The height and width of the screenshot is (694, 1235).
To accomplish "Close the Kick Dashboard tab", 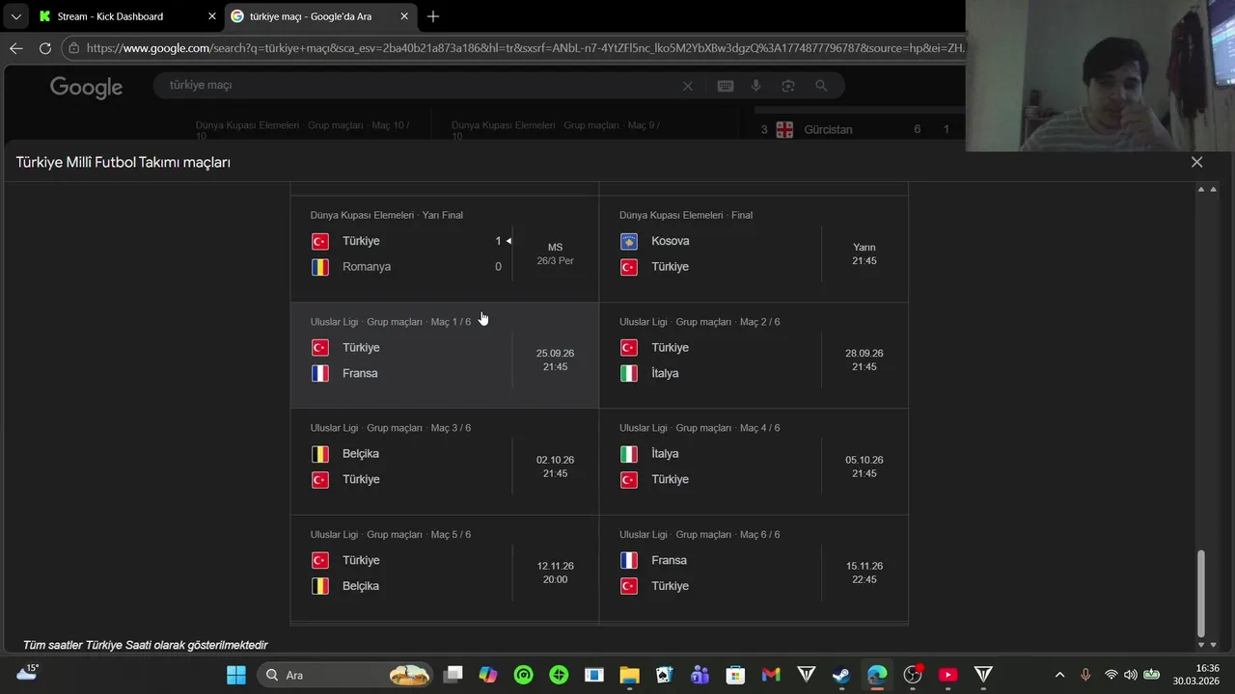I will [212, 16].
